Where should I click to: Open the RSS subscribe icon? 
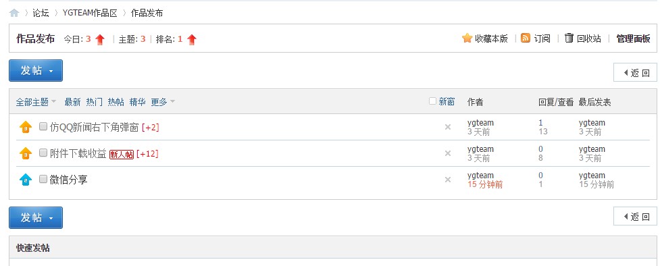pos(526,38)
